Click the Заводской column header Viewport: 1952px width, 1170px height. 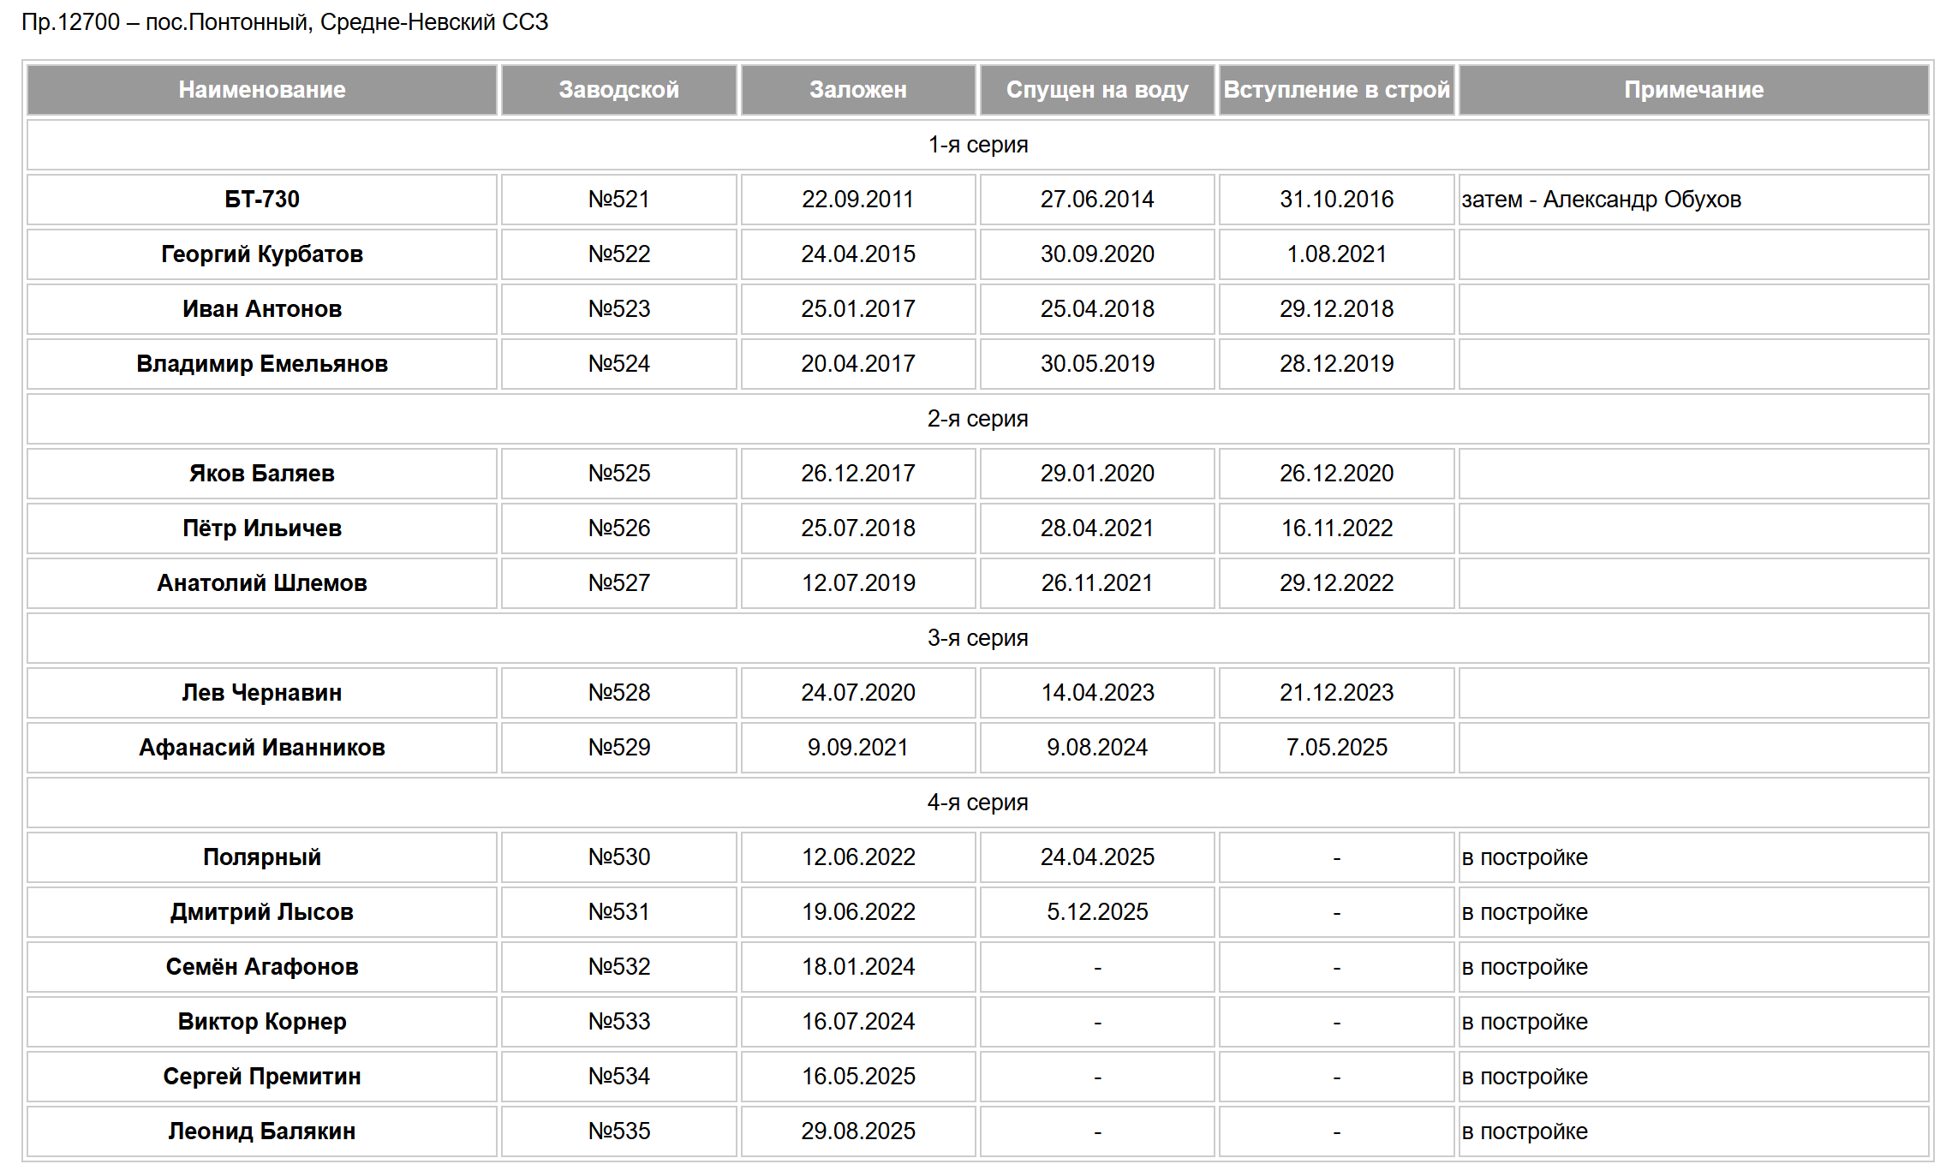[x=618, y=90]
